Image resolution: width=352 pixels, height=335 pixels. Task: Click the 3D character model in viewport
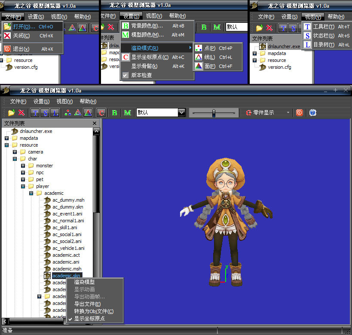[x=226, y=222]
